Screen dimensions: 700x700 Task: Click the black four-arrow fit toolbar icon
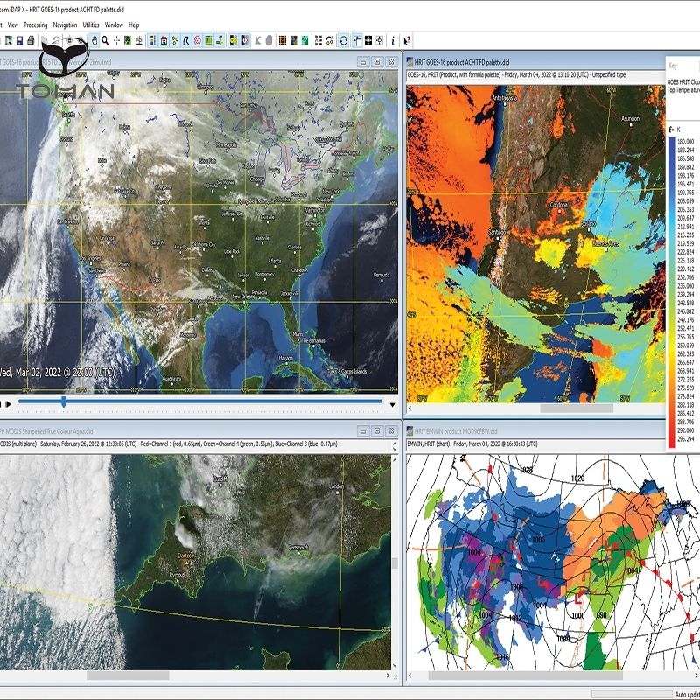(368, 41)
